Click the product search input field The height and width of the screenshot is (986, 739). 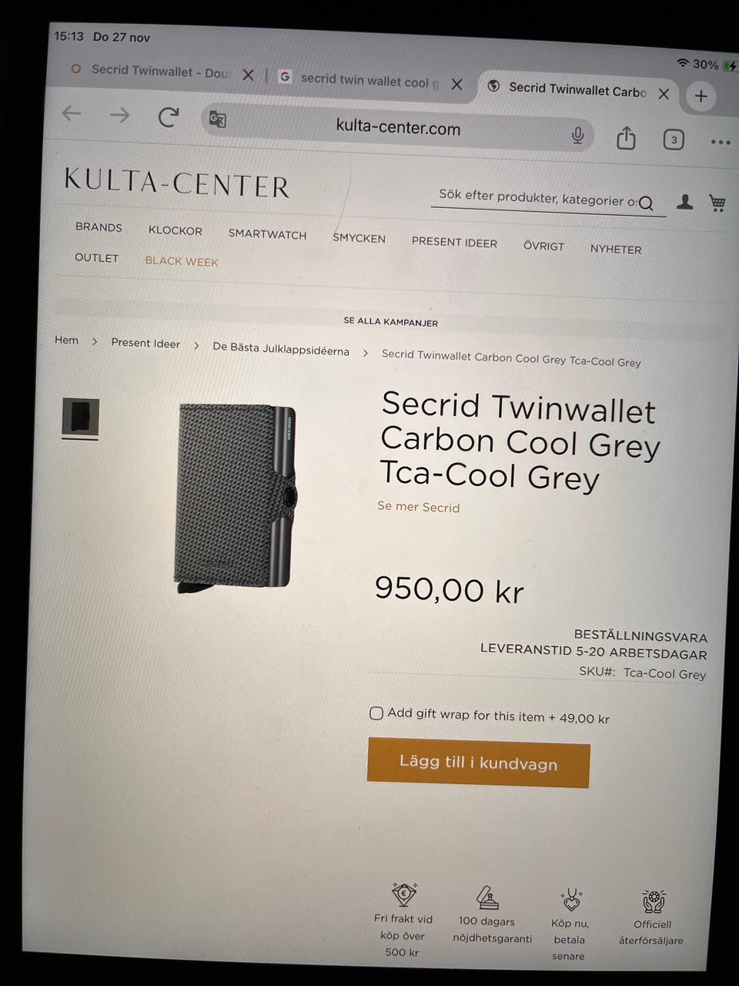(x=537, y=198)
